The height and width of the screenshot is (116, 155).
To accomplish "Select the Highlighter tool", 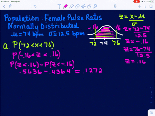I will [71, 6].
